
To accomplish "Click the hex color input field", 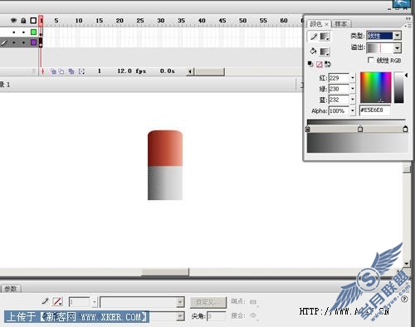I will 375,110.
